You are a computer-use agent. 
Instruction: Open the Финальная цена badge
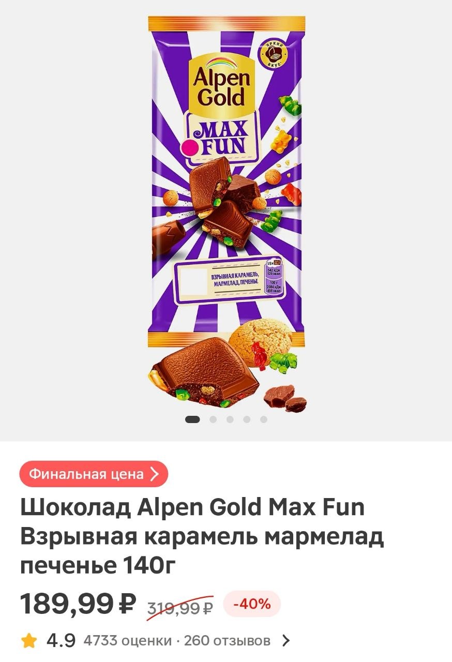[94, 474]
